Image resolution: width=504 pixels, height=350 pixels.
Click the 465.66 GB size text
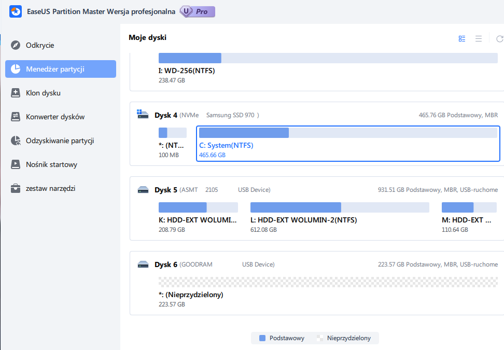click(212, 155)
